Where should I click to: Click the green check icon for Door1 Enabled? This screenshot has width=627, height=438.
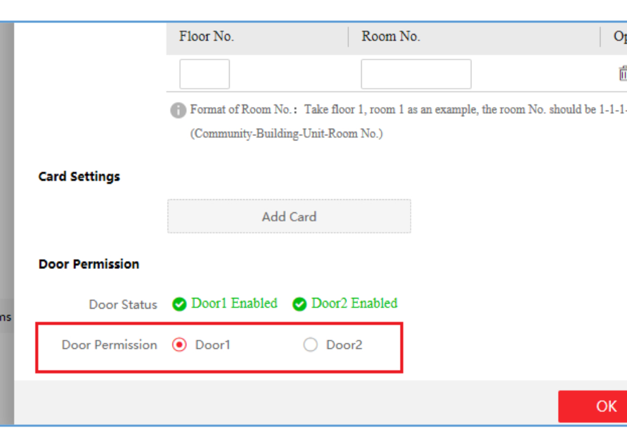point(180,305)
